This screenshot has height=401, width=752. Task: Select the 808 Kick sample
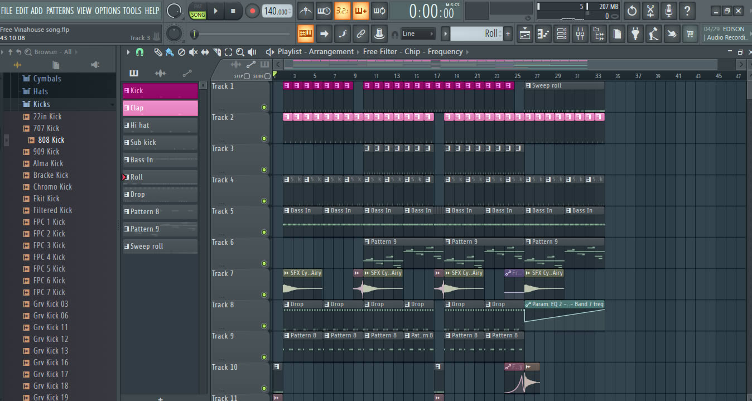[x=51, y=140]
